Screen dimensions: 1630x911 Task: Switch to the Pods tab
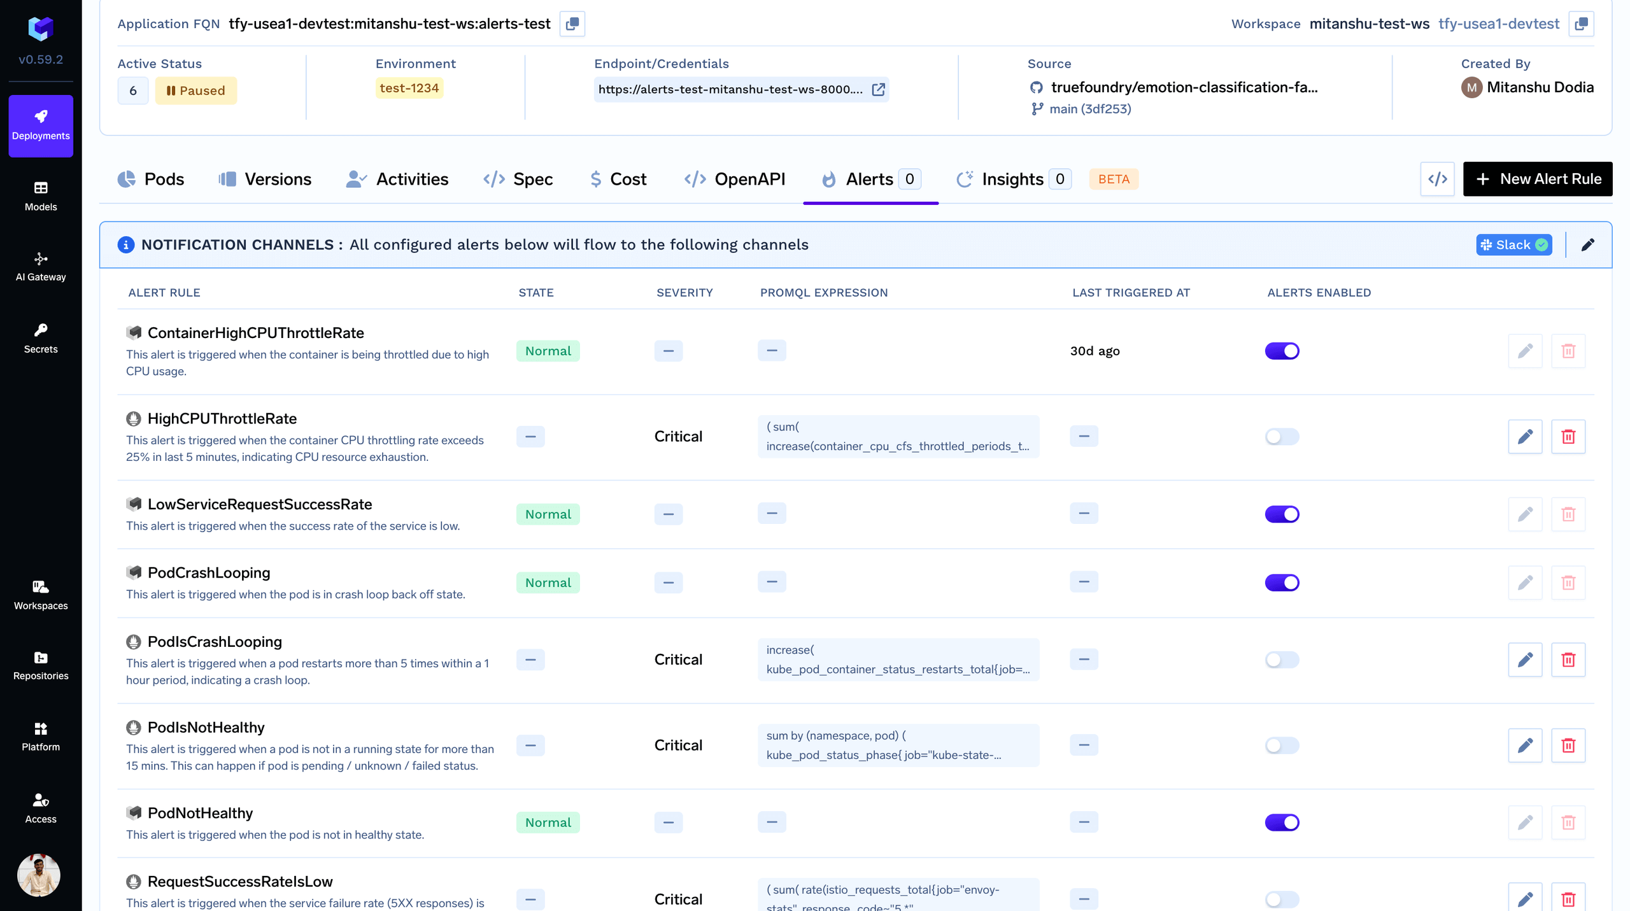coord(152,179)
